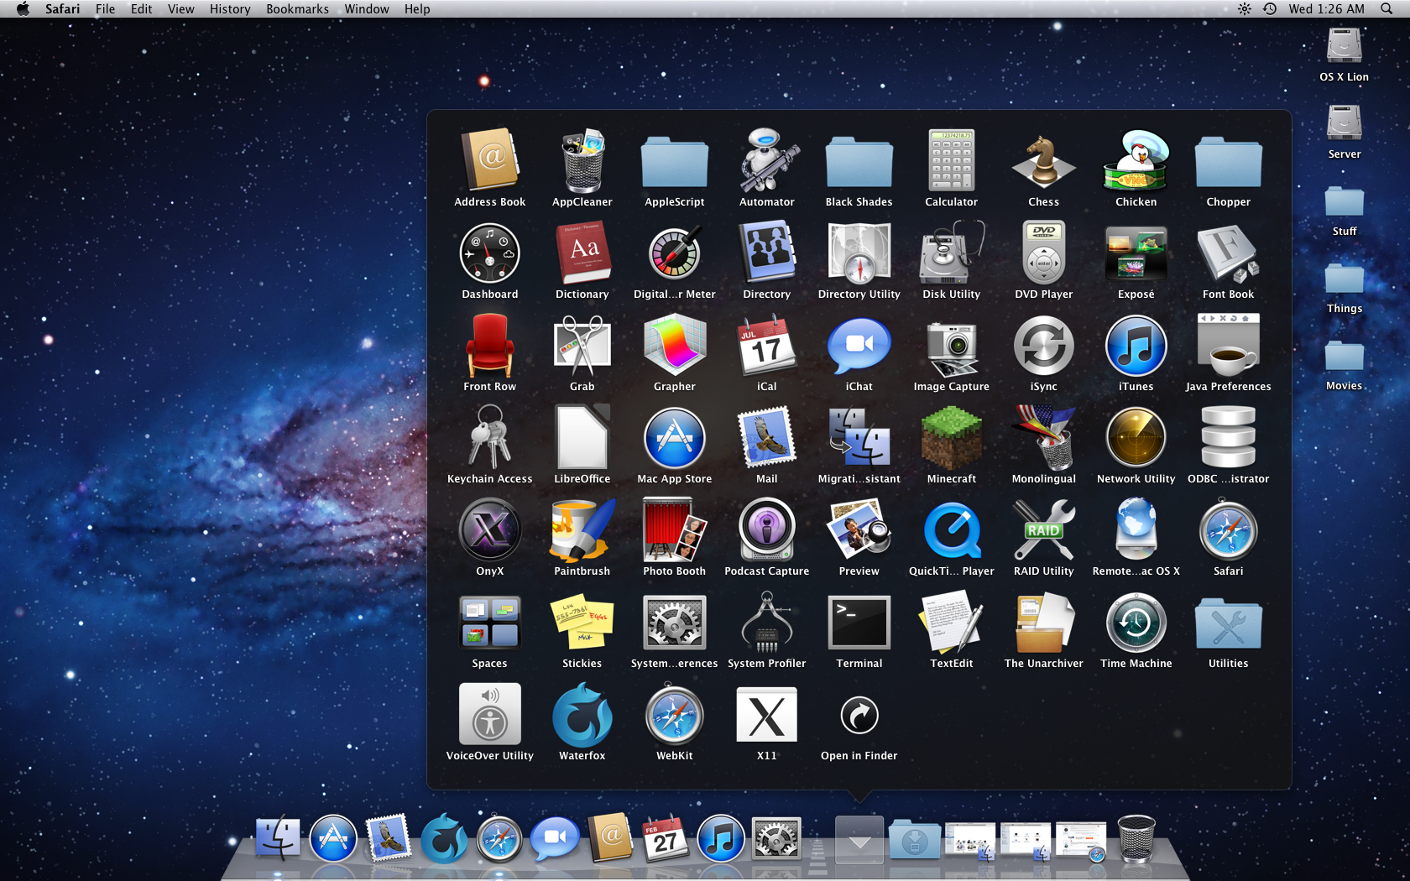Open AppCleaner from the Applications grid

coord(582,160)
